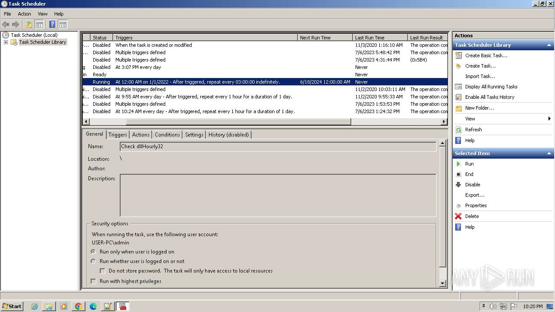Sort by the Status column header
The image size is (555, 312).
point(101,38)
